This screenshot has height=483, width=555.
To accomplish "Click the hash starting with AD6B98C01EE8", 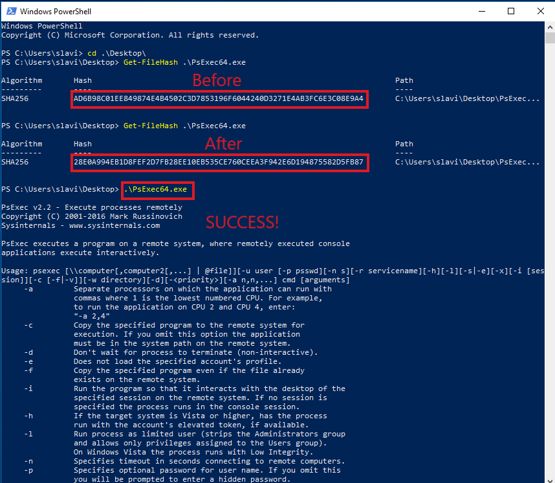I will [x=219, y=98].
